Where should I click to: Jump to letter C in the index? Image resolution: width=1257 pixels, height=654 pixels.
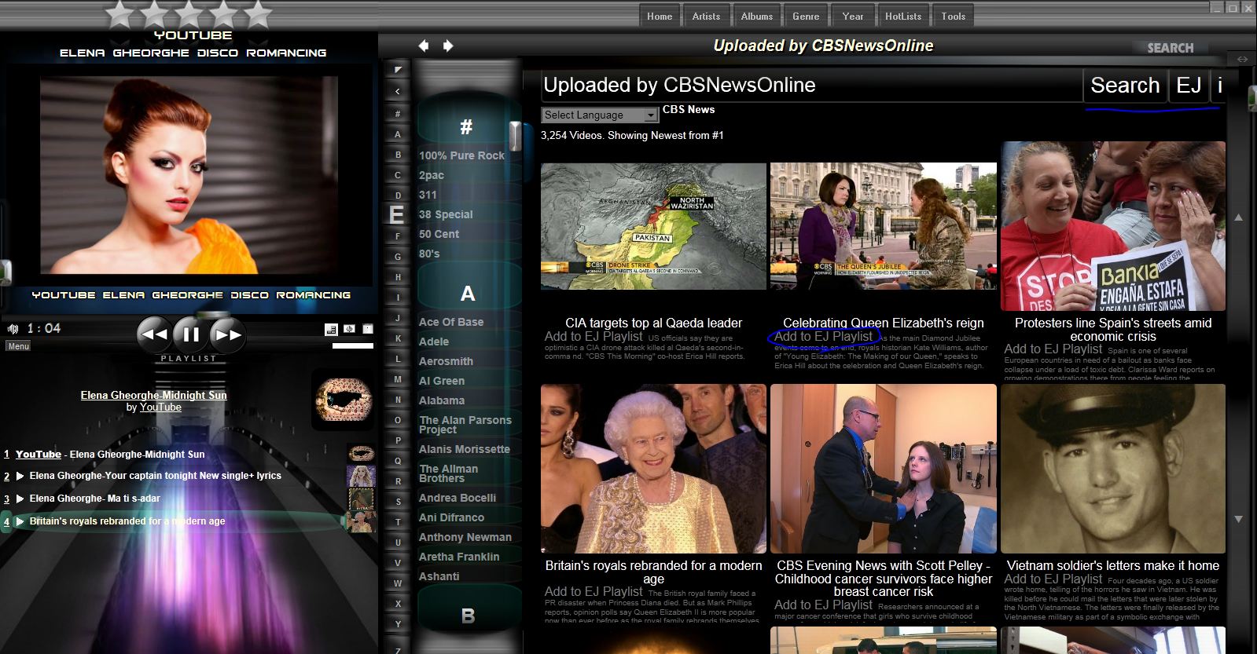398,175
